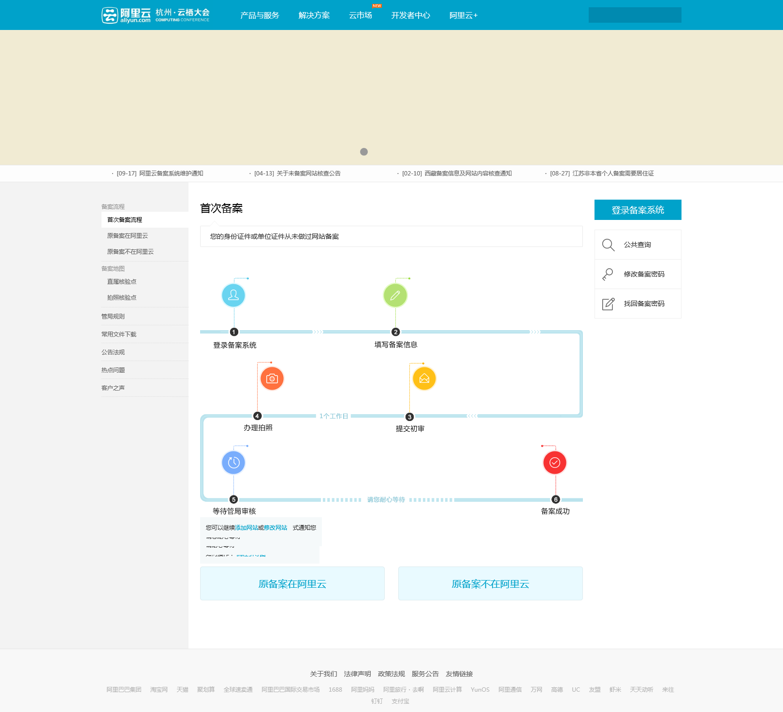
Task: Open the 关于未备案网站核查公告 announcement
Action: click(x=308, y=174)
